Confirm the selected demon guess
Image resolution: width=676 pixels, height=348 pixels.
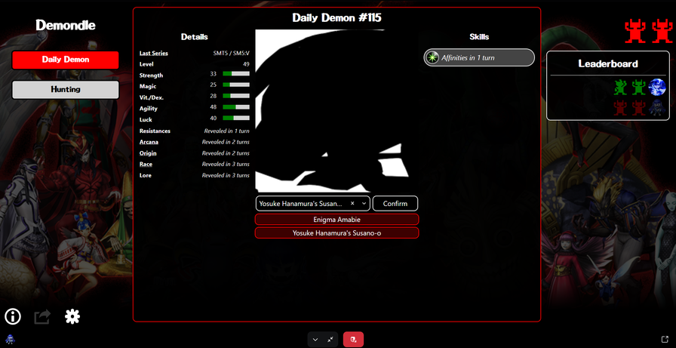coord(395,203)
